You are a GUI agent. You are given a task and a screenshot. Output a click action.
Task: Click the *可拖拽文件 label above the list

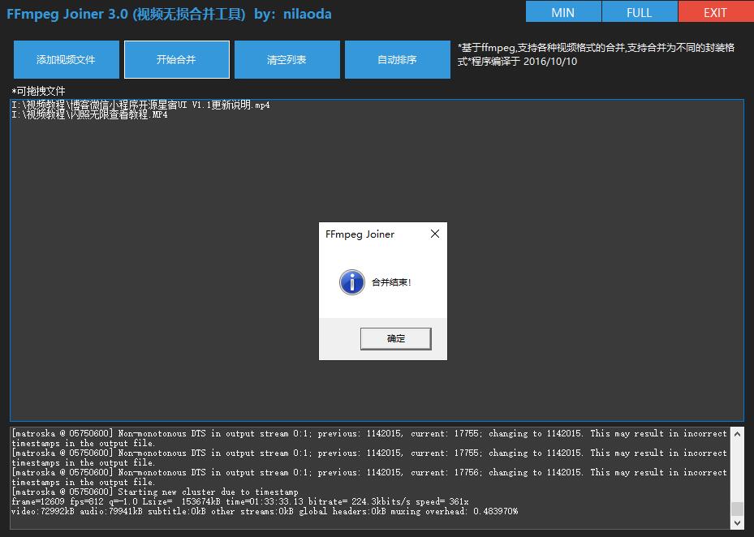(38, 91)
